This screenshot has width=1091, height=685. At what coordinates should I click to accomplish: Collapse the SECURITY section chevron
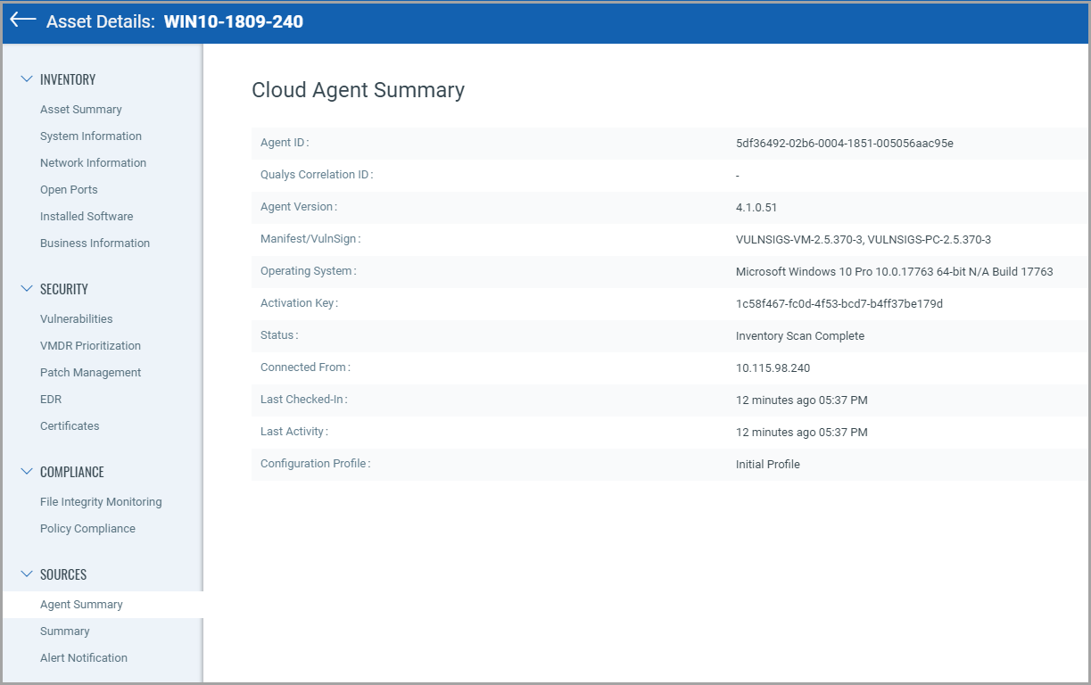click(x=27, y=289)
